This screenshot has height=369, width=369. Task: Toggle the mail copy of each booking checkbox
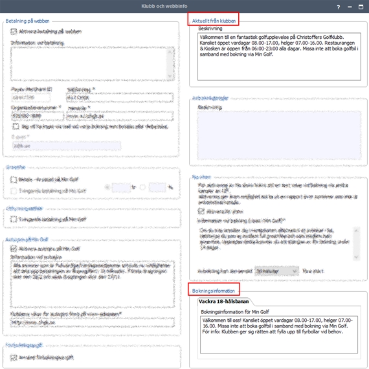point(16,127)
